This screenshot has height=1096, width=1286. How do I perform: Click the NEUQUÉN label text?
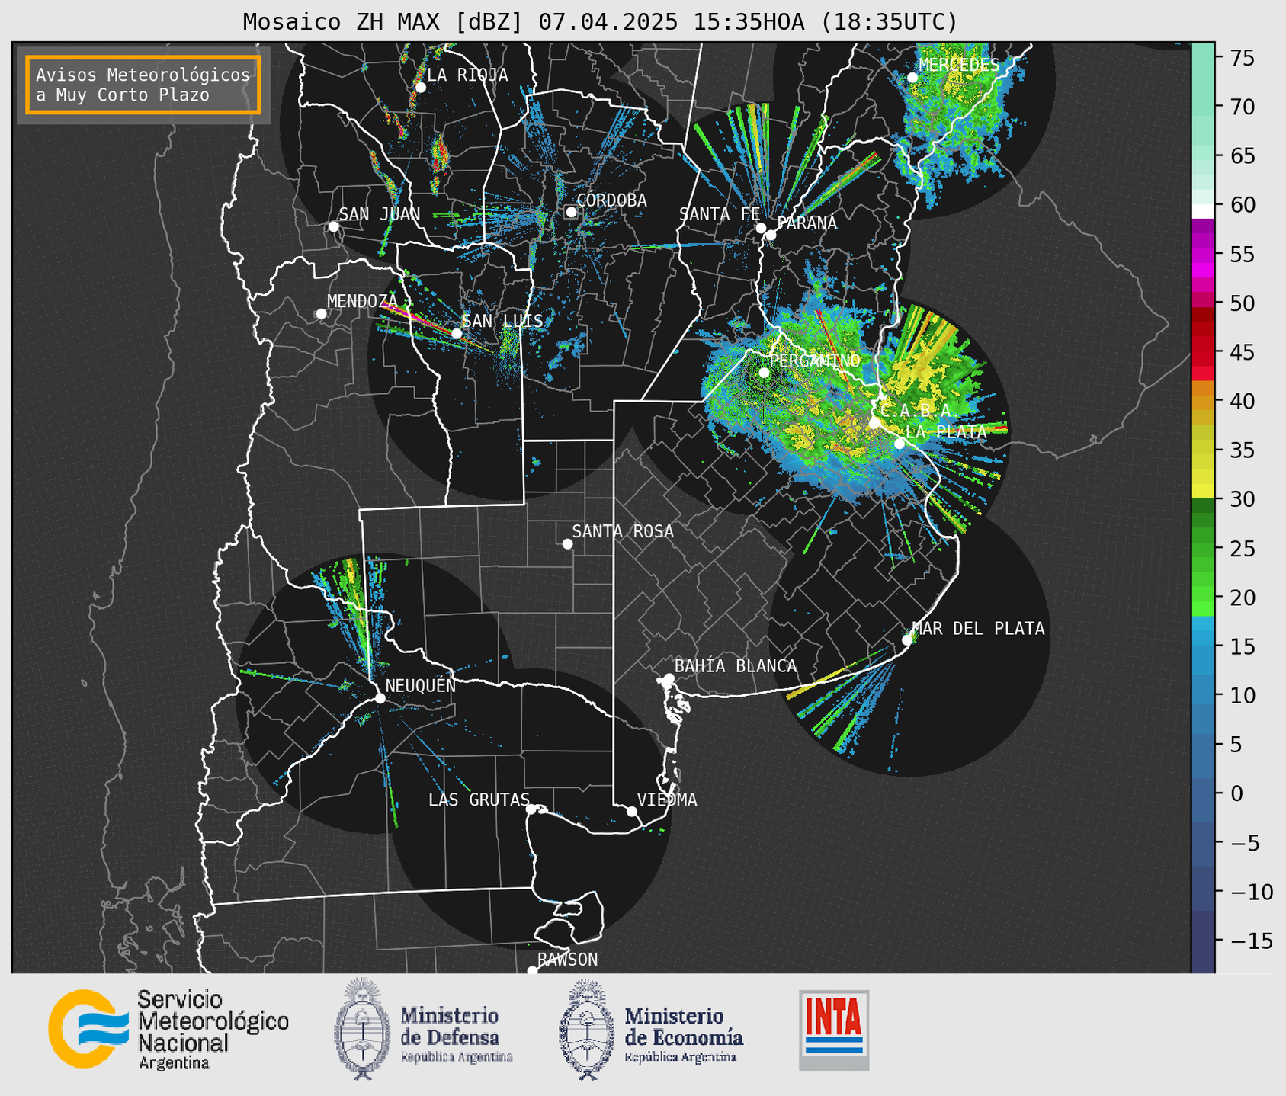[x=421, y=686]
